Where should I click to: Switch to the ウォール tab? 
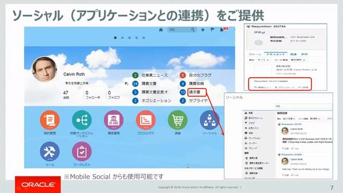255,54
